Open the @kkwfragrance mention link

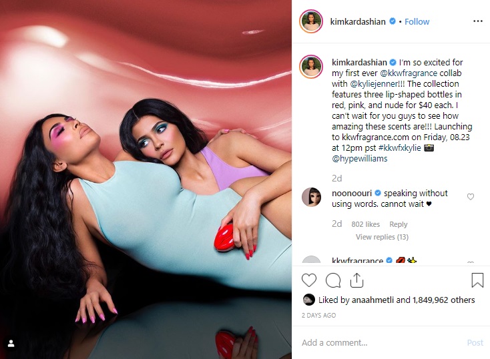point(409,73)
